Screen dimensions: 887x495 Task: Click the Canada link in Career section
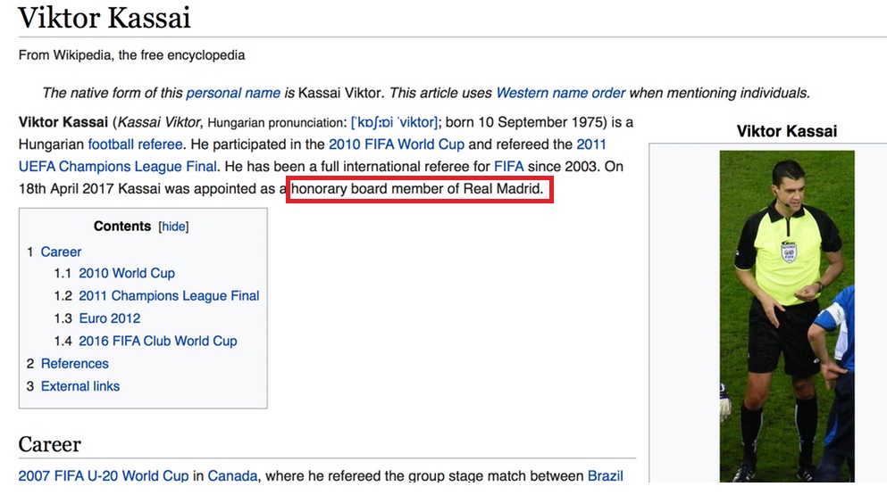(x=232, y=475)
